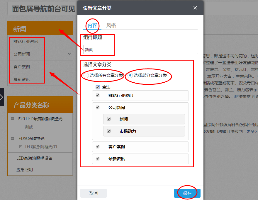Viewport: 258px width, 200px height.
Task: Uncheck the 最新资讯 checkbox
Action: click(98, 159)
